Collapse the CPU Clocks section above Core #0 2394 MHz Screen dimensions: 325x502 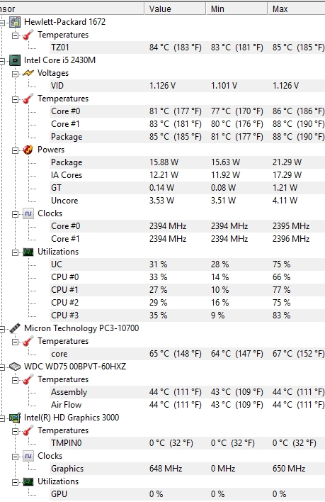(x=15, y=214)
